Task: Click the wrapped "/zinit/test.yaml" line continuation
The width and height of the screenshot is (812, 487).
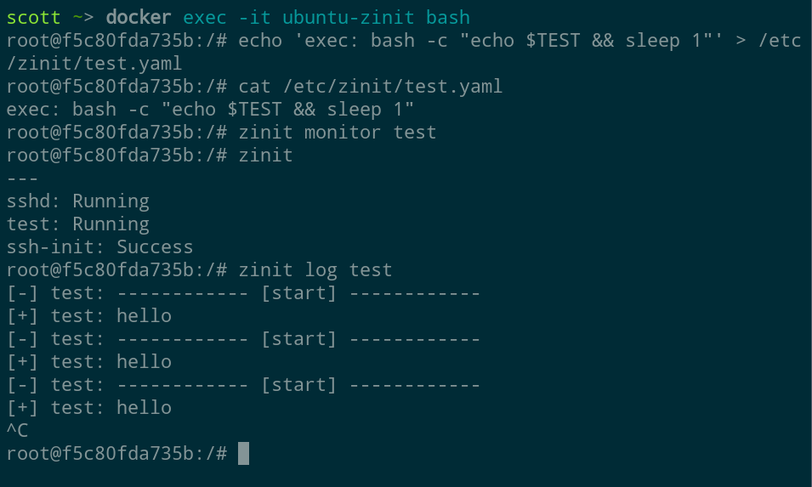Action: (x=94, y=63)
